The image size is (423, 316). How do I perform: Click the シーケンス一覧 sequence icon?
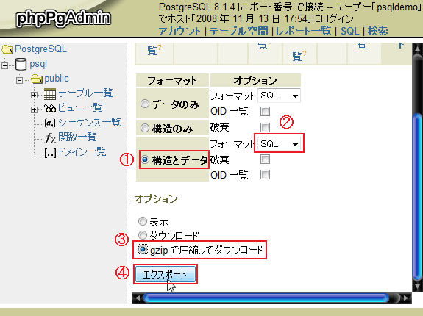point(50,123)
